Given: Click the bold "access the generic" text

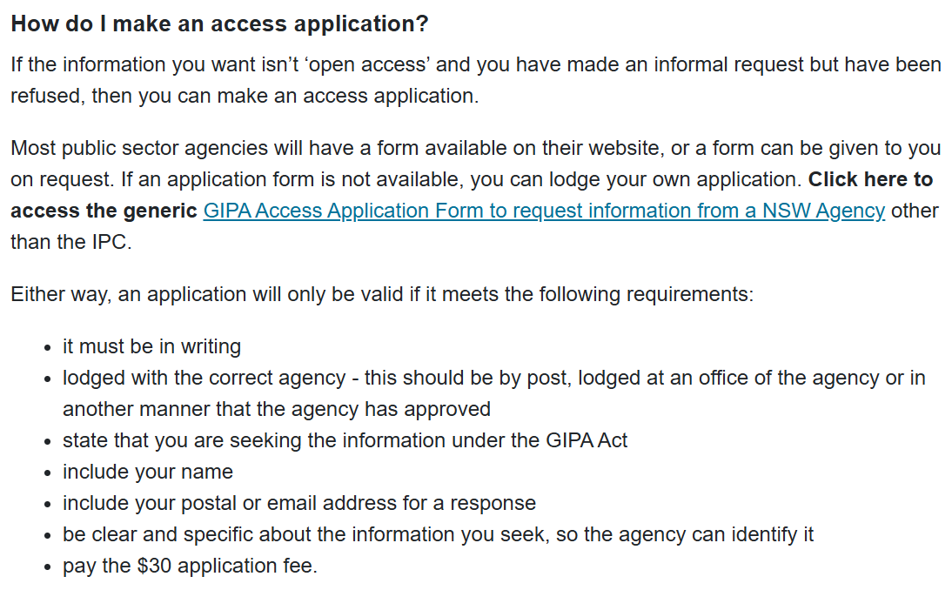Looking at the screenshot, I should [x=104, y=211].
